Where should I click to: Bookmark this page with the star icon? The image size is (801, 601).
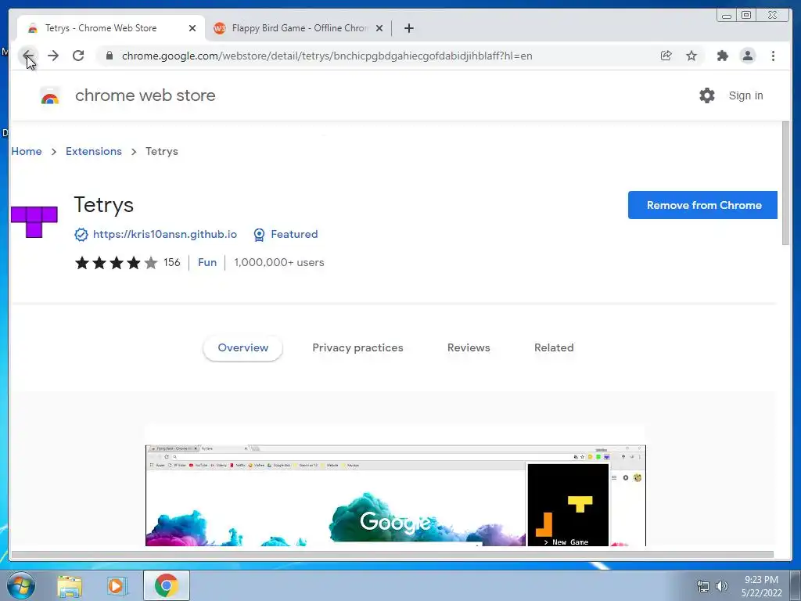pyautogui.click(x=691, y=56)
